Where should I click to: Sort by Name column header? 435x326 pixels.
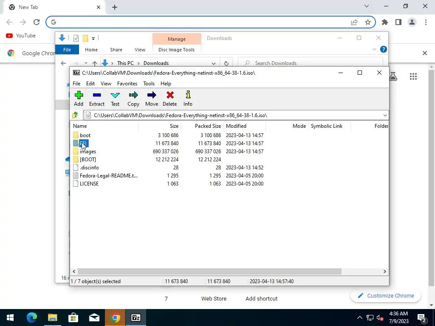tap(104, 126)
